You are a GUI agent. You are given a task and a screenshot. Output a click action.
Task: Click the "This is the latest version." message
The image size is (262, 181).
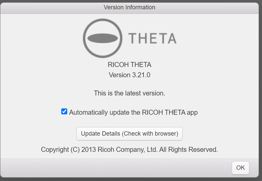130,93
